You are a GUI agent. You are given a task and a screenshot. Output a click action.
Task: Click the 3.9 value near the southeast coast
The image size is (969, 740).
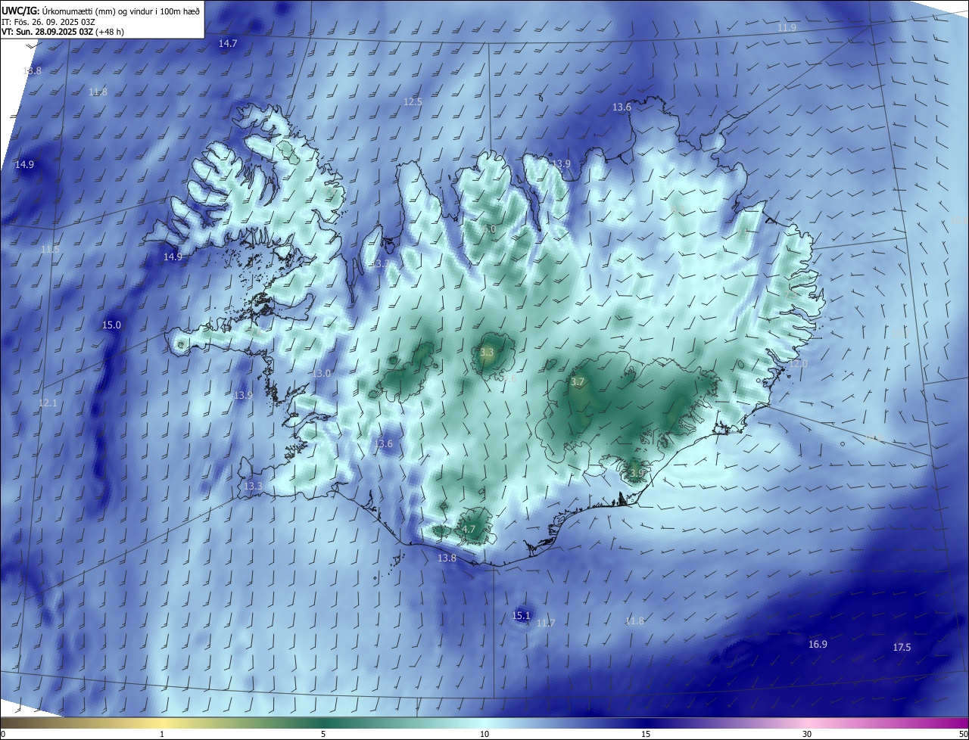pyautogui.click(x=636, y=473)
